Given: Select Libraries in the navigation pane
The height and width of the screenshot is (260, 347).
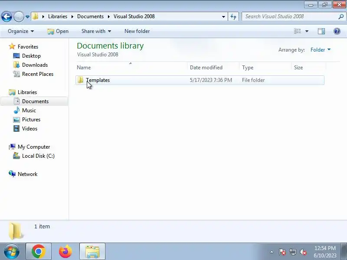Looking at the screenshot, I should click(27, 92).
